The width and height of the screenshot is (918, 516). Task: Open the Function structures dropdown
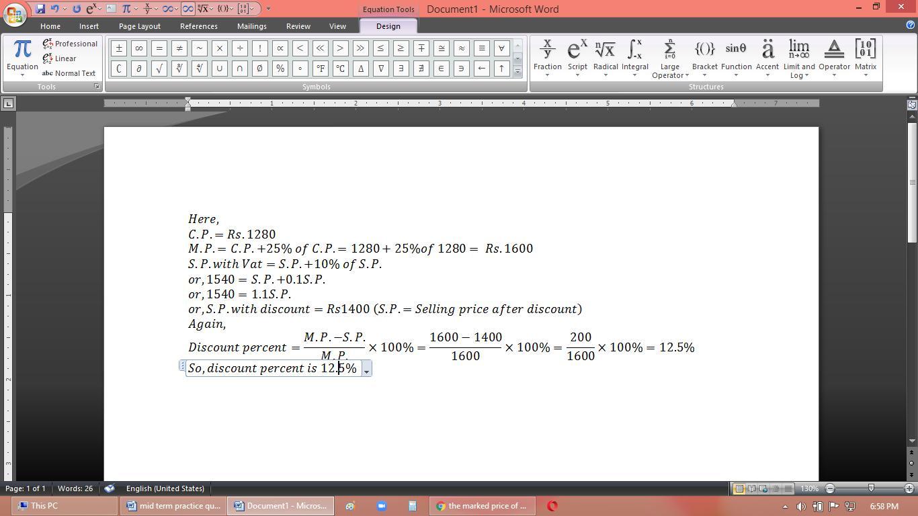pos(736,58)
